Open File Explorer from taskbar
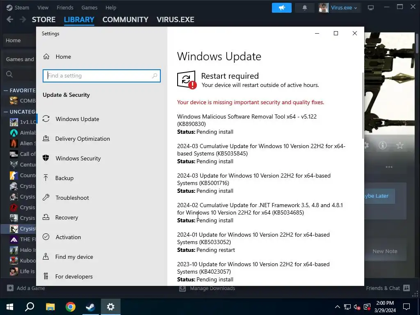 coord(50,307)
